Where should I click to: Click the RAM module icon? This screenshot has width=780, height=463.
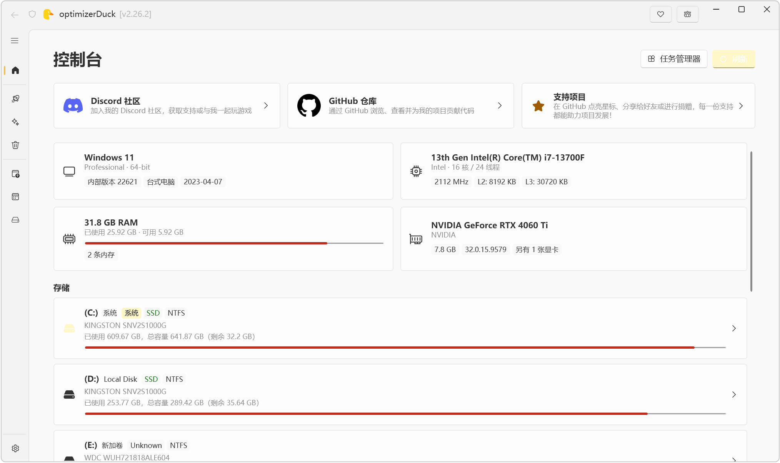[69, 239]
